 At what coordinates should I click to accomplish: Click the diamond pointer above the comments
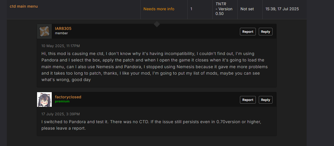[x=157, y=24]
